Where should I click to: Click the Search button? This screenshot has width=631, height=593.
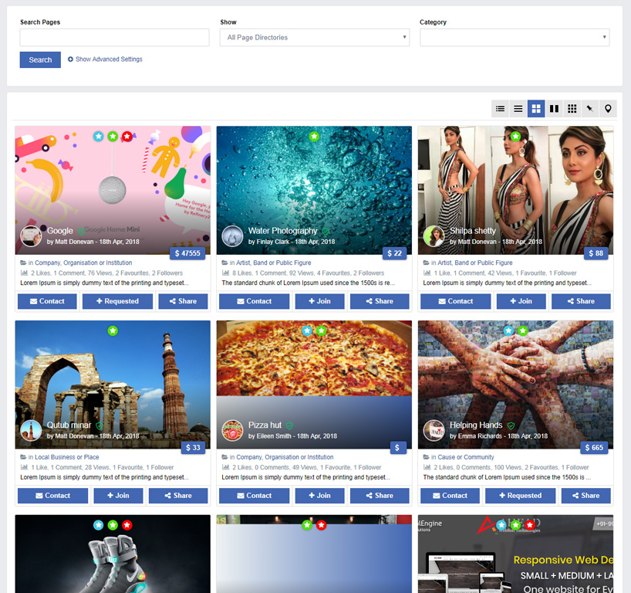(40, 59)
